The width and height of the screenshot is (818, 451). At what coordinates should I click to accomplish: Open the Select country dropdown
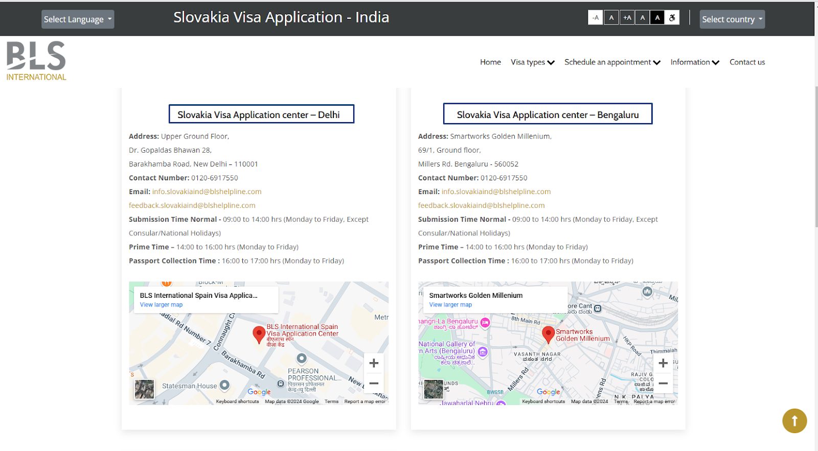(732, 19)
